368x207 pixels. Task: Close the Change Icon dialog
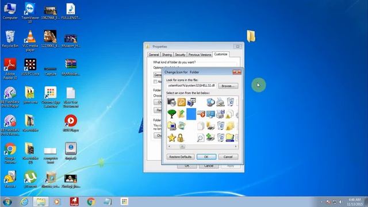click(237, 72)
